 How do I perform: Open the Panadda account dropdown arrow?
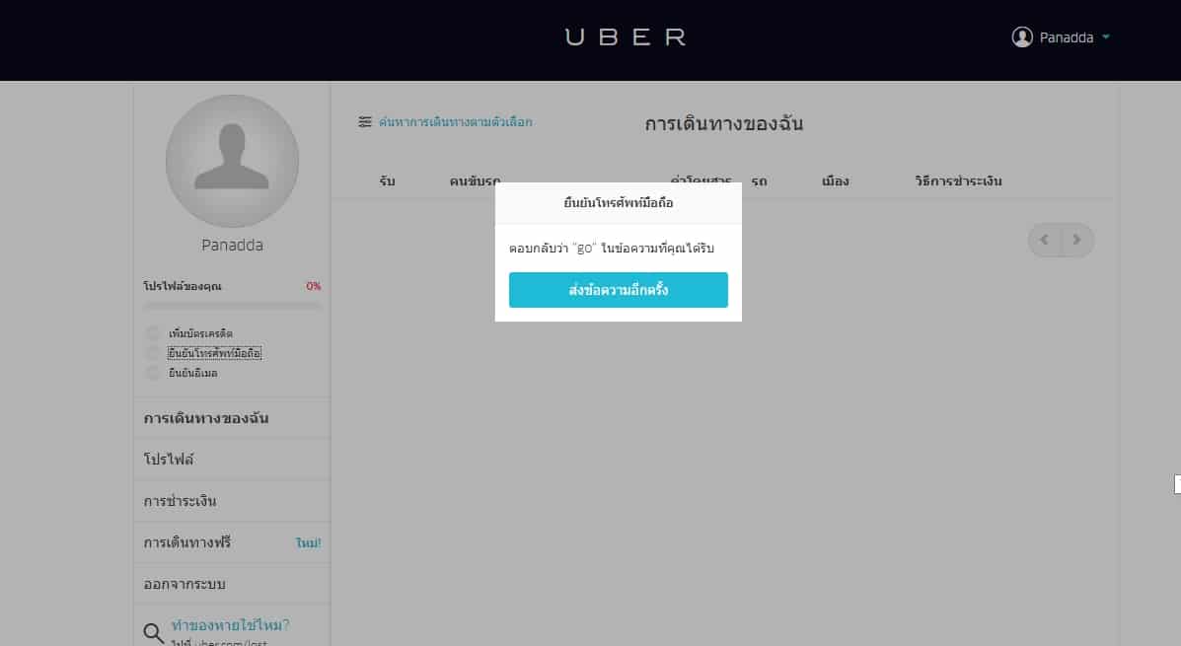click(1106, 36)
